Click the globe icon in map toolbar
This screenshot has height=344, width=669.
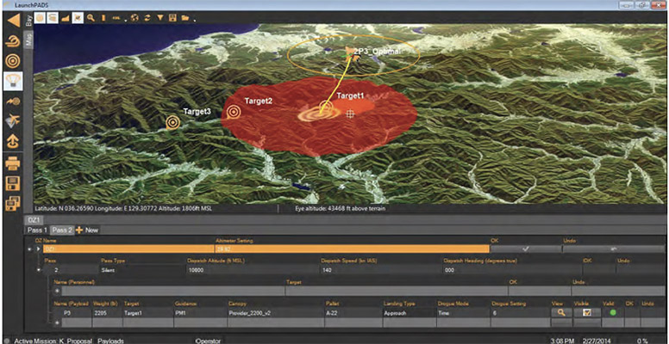pos(134,18)
